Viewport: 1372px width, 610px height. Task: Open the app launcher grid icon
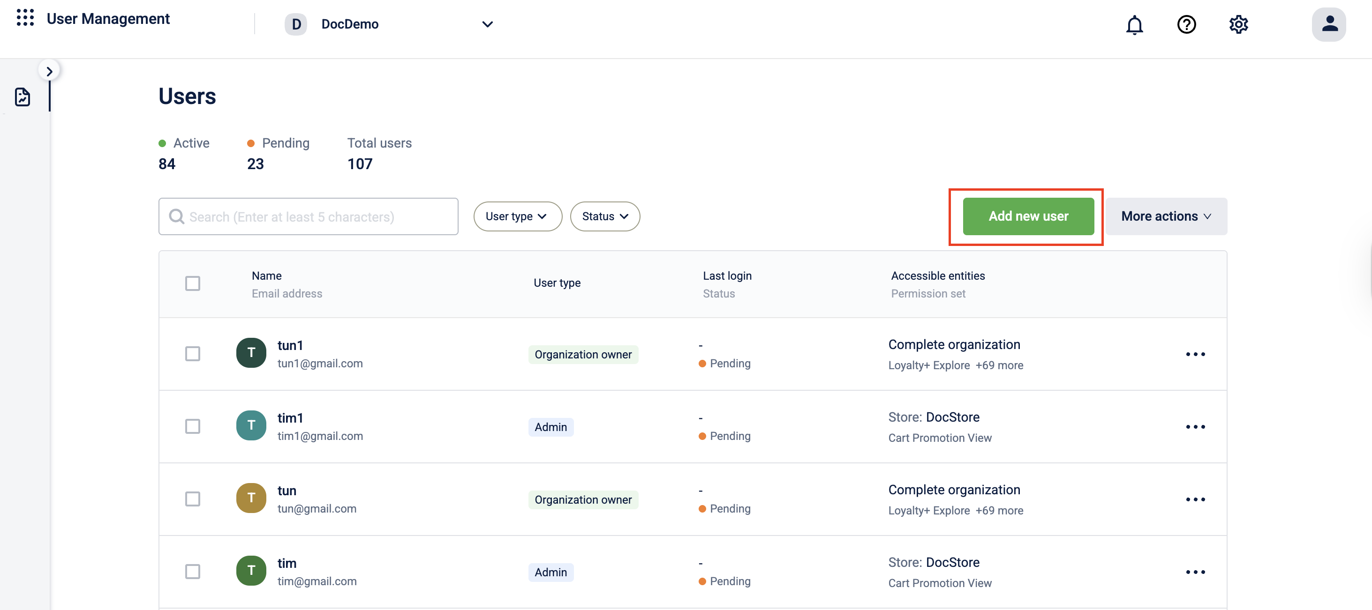(x=25, y=18)
